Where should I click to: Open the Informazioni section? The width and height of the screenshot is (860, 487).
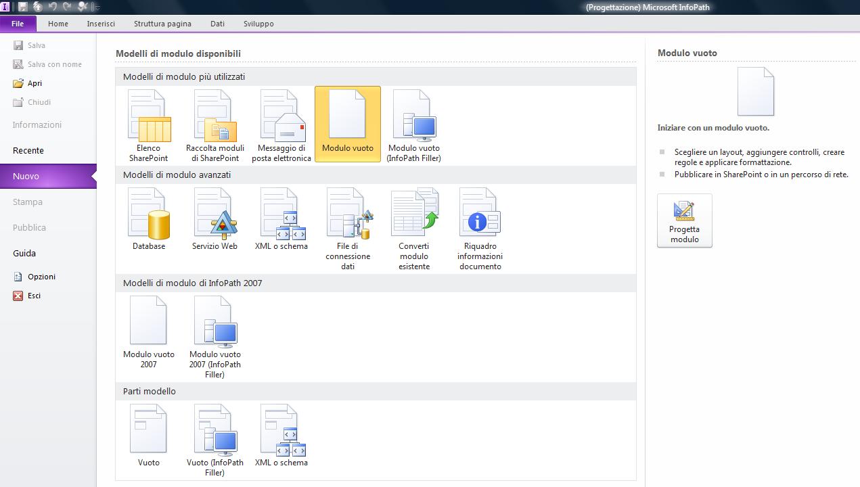pos(37,124)
